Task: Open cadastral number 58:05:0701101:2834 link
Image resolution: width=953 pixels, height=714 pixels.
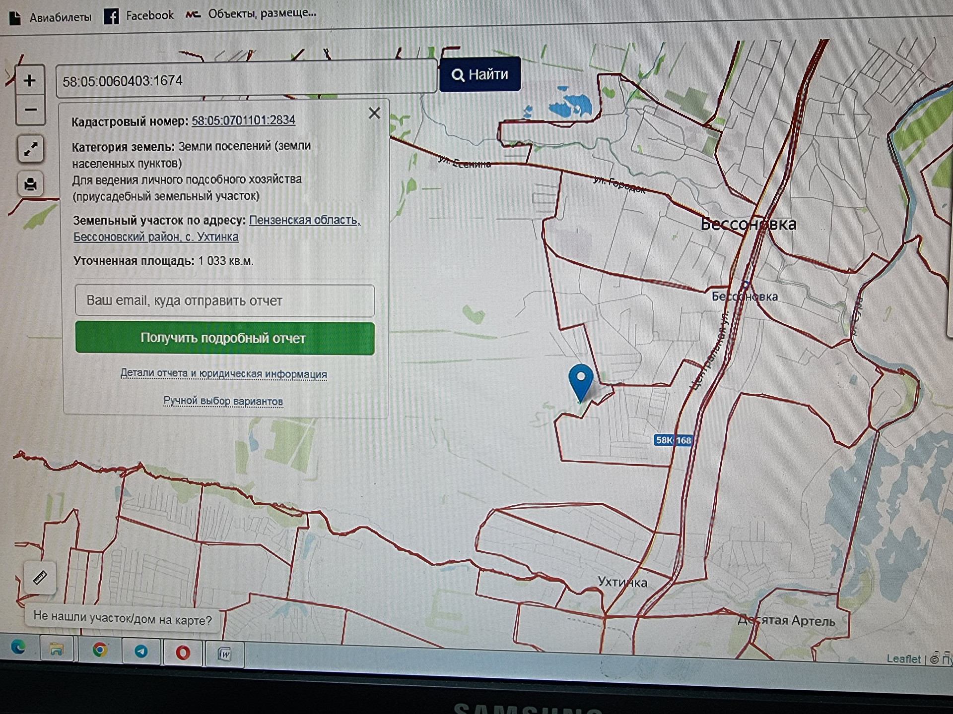Action: [243, 120]
